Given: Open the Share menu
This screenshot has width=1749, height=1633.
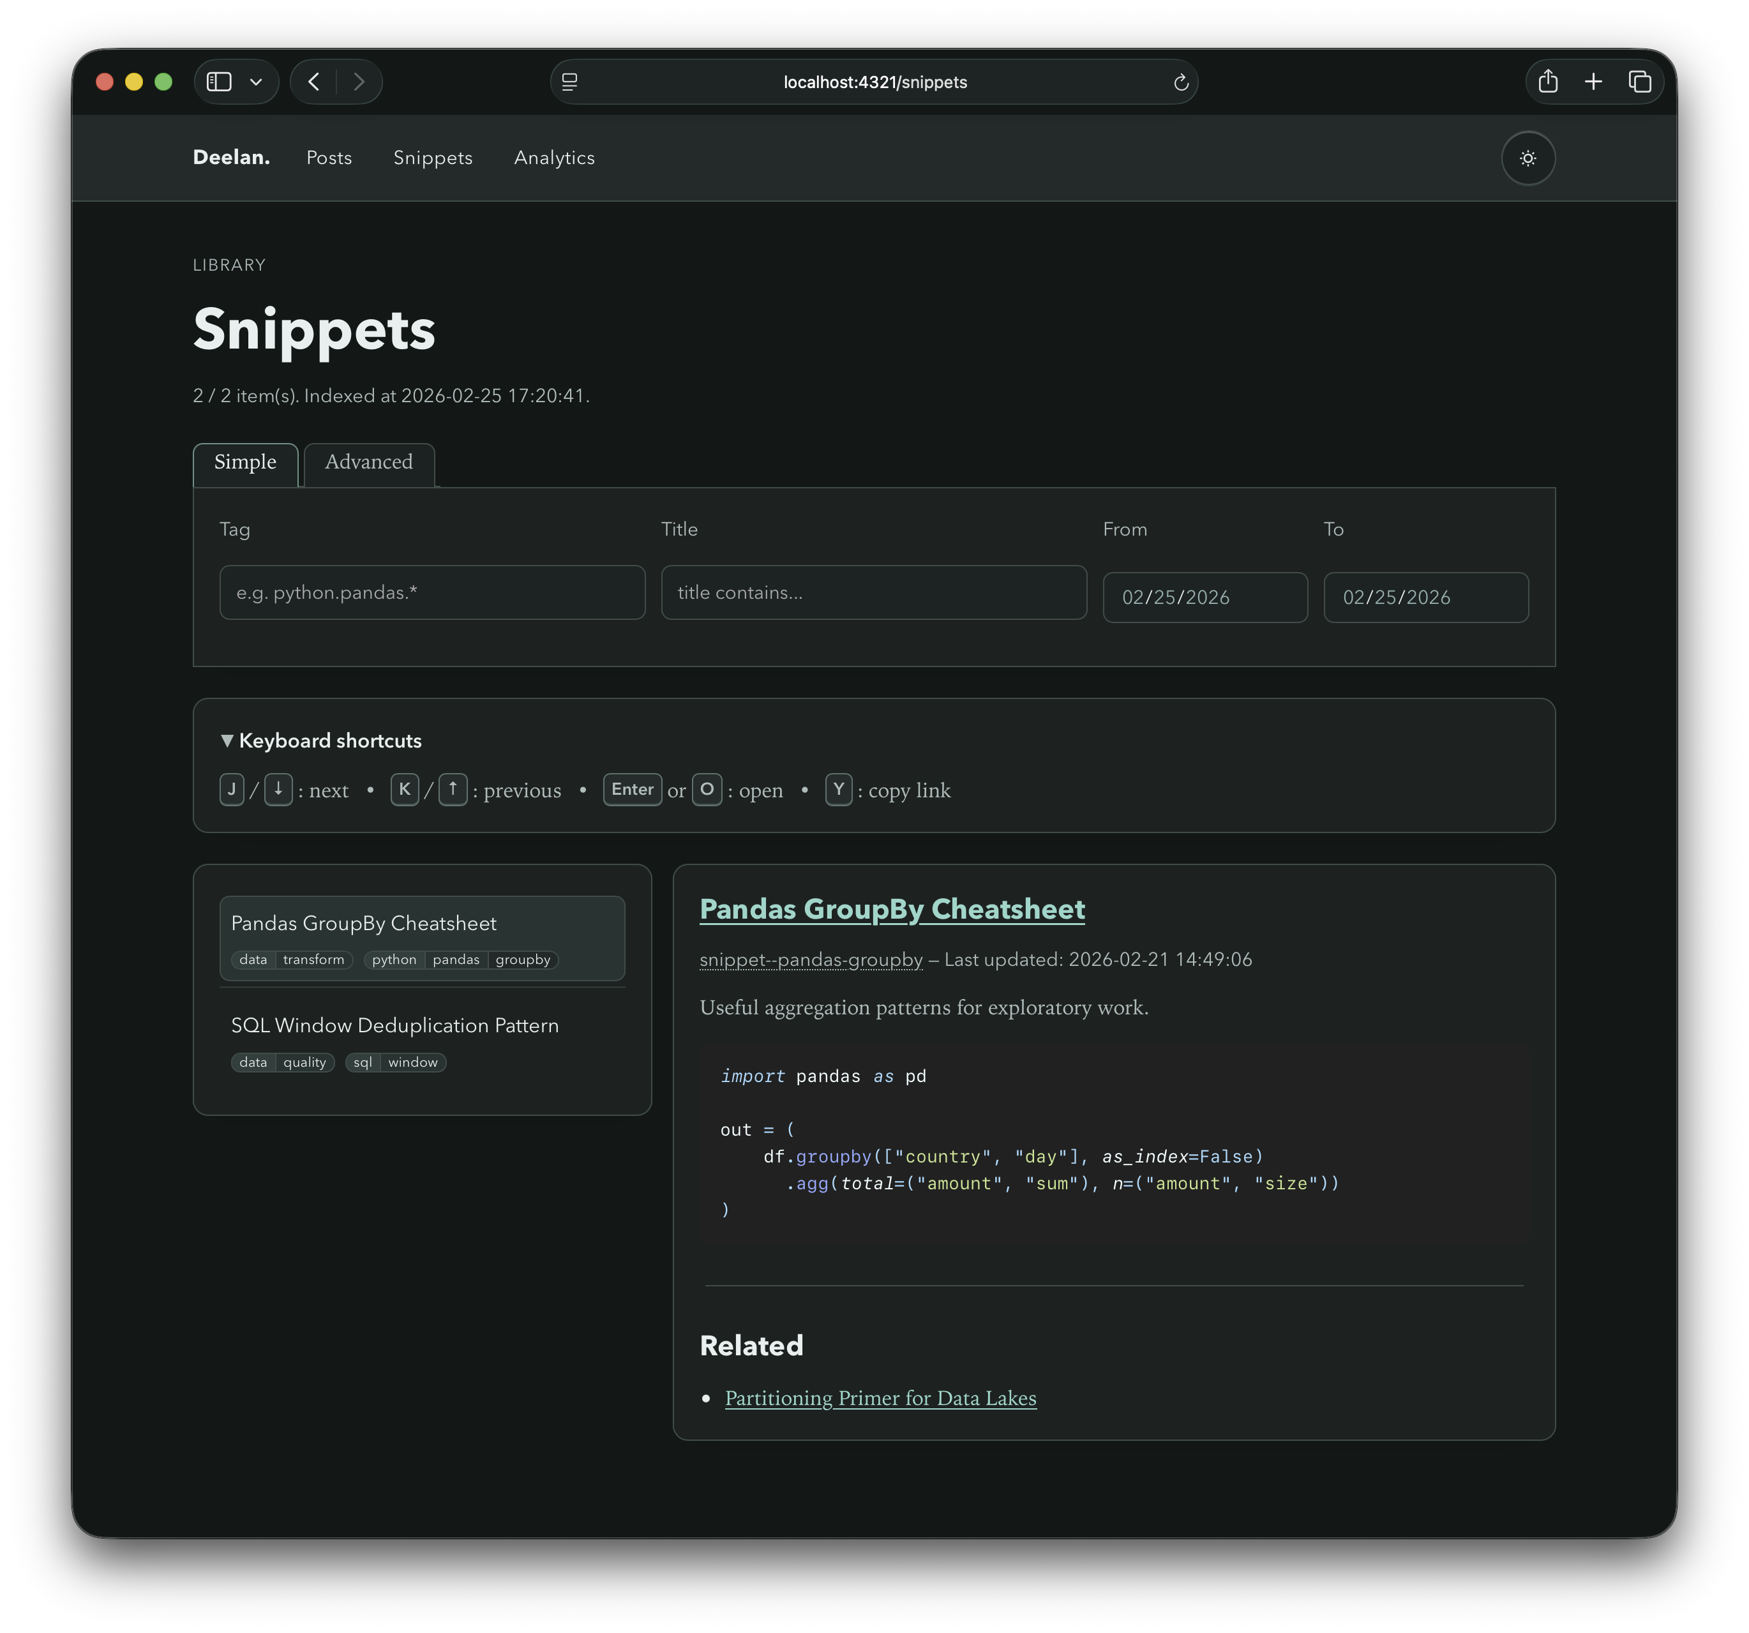Looking at the screenshot, I should (1549, 81).
